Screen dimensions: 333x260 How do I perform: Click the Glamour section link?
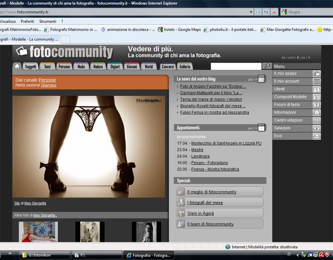point(49,85)
